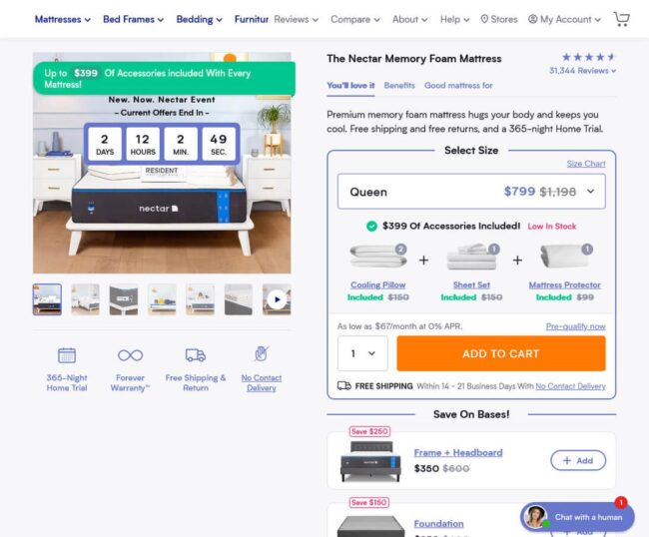The width and height of the screenshot is (649, 537).
Task: Switch to the Benefits tab
Action: tap(399, 85)
